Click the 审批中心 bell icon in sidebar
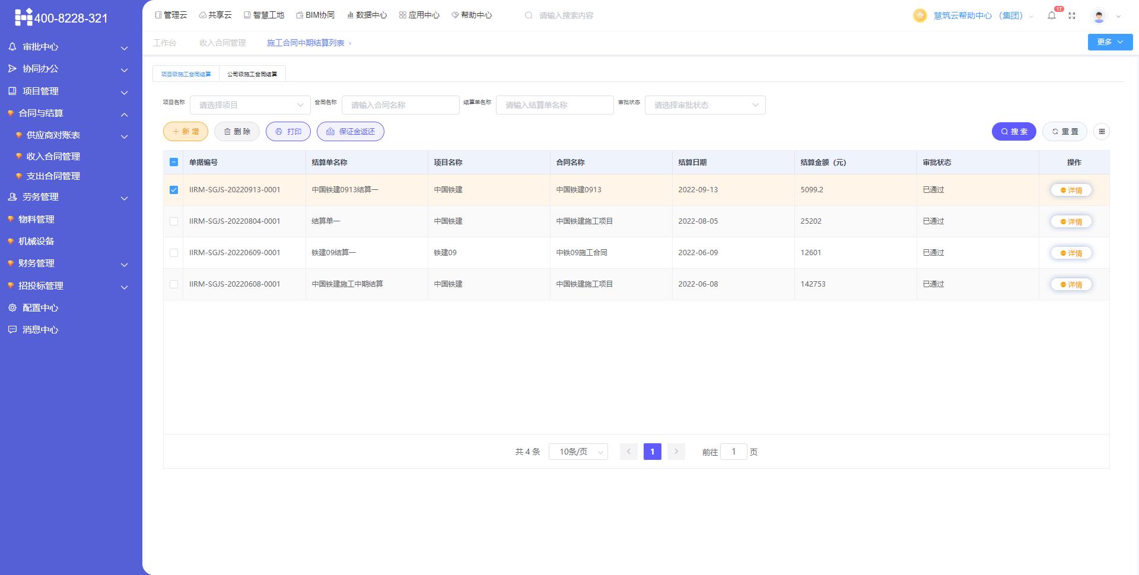Screen dimensions: 1139x575 click(x=12, y=46)
